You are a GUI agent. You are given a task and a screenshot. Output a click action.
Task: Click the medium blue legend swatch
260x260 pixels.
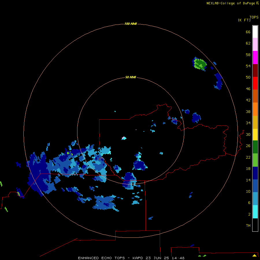[255, 186]
